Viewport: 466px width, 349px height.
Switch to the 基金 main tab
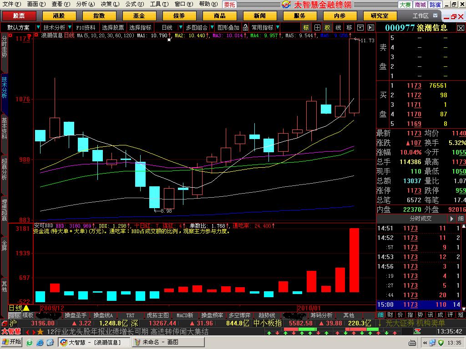[x=139, y=16]
